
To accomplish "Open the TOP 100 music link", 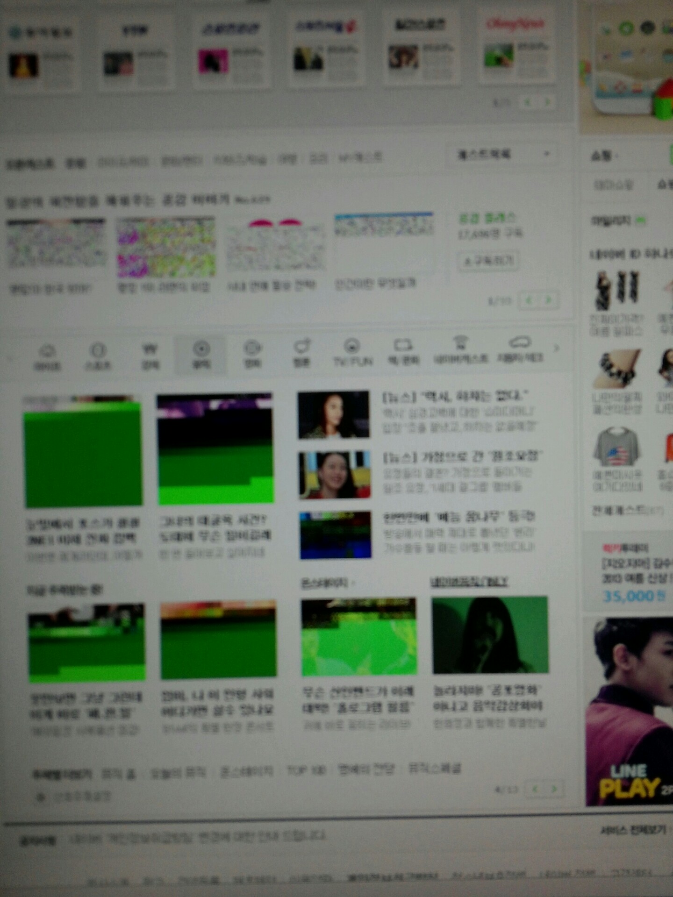I will click(307, 770).
